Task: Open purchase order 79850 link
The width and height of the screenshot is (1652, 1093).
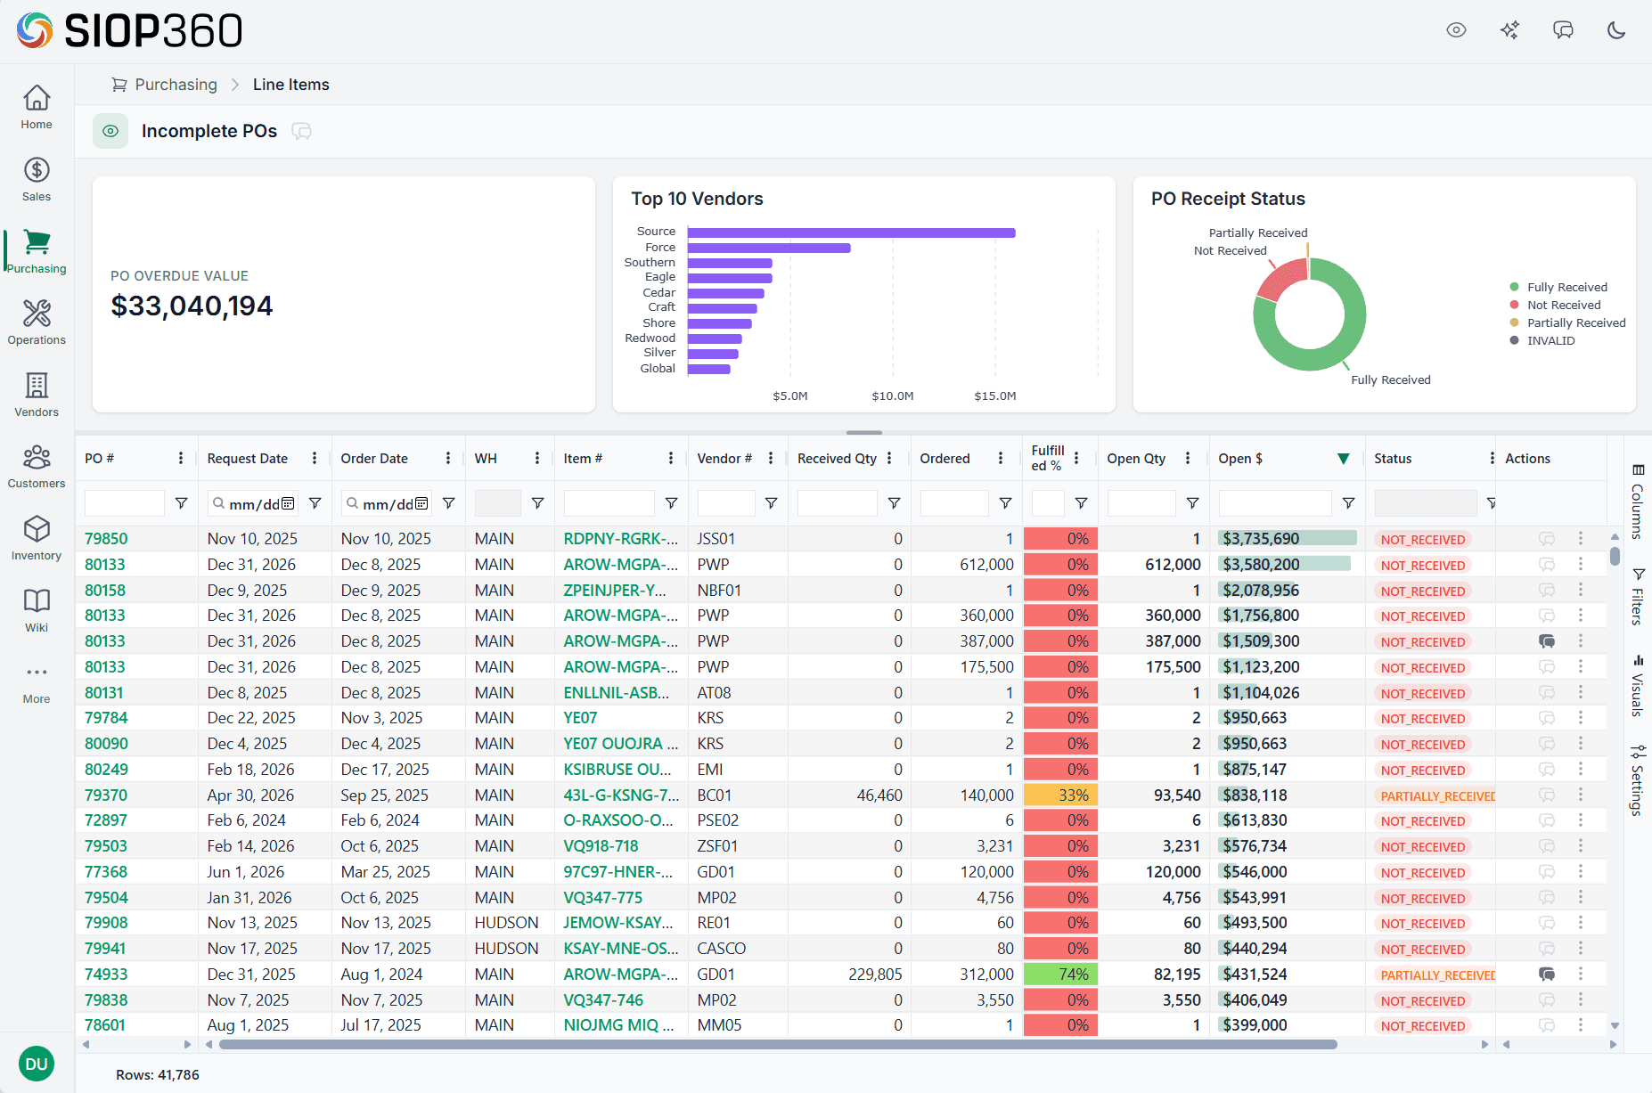Action: tap(105, 538)
